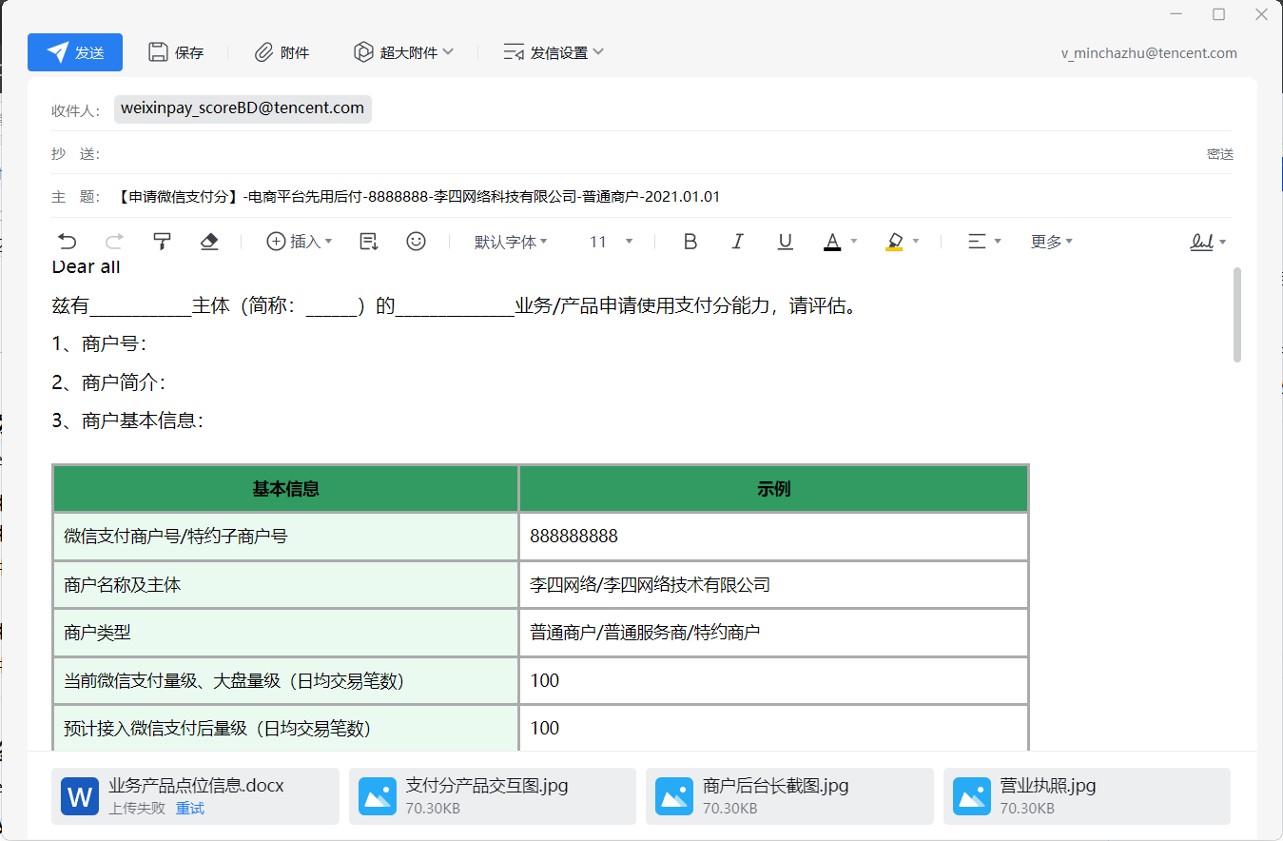
Task: Toggle italic formatting
Action: click(x=738, y=242)
